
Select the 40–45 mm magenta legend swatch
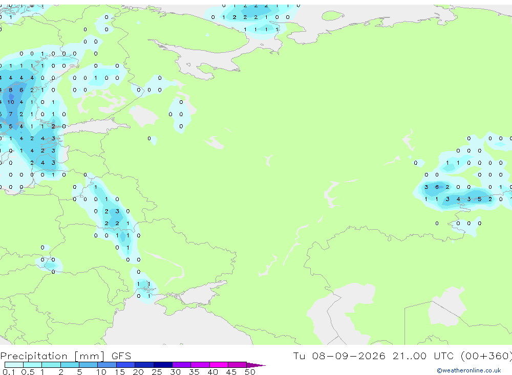point(219,365)
